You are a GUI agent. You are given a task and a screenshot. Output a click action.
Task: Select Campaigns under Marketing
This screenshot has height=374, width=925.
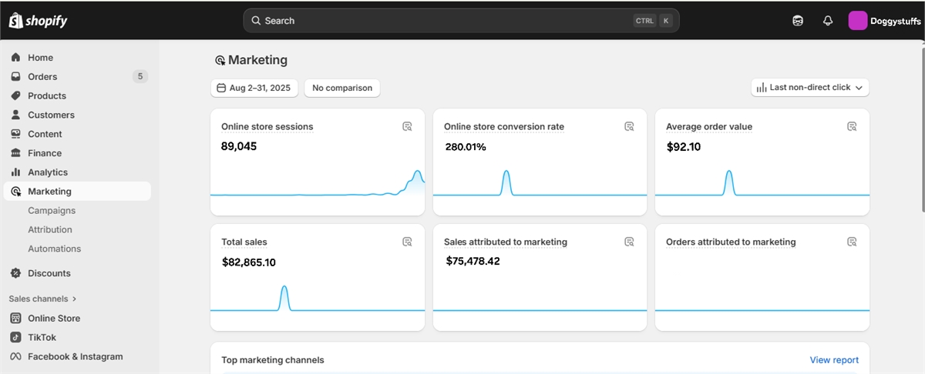(x=52, y=210)
